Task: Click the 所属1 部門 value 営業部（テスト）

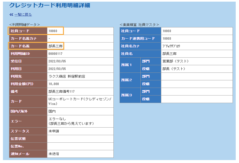Action: pyautogui.click(x=175, y=61)
